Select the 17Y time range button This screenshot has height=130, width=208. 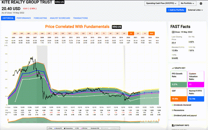35,34
